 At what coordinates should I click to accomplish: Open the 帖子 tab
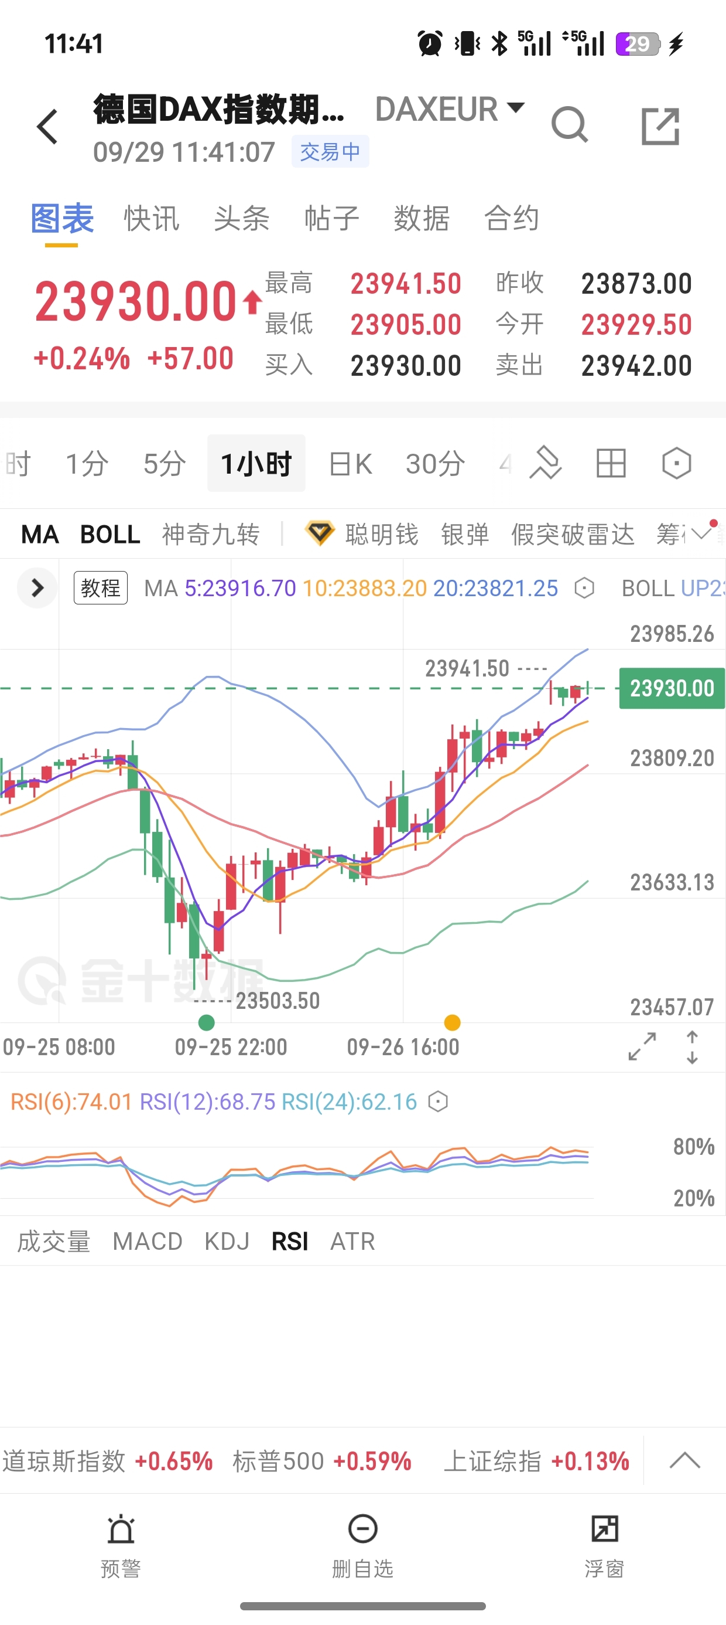(x=332, y=219)
